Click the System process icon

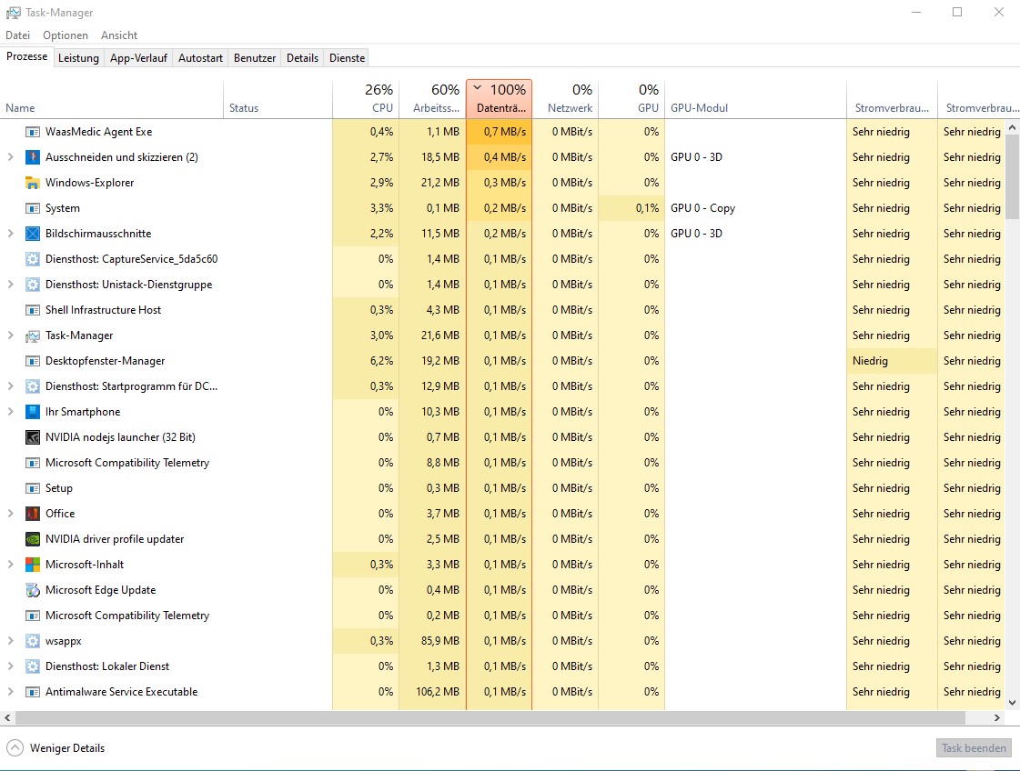tap(33, 208)
